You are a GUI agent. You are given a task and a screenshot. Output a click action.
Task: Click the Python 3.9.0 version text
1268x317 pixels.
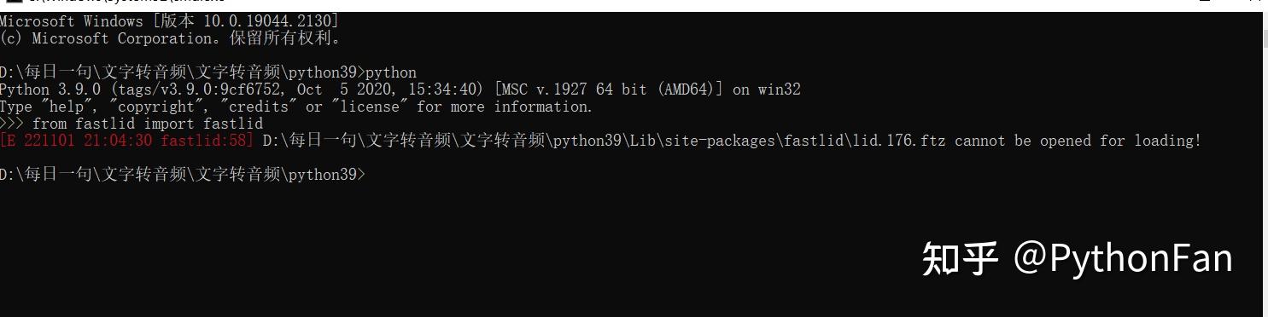50,89
